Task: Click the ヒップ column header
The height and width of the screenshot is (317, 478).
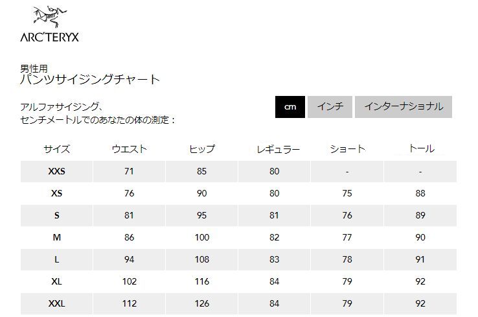Action: [x=202, y=149]
